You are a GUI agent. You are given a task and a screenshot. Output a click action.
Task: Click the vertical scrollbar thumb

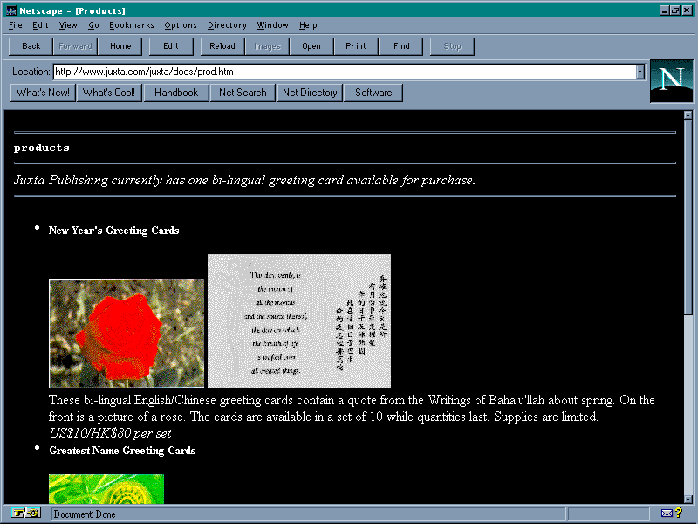coord(688,218)
